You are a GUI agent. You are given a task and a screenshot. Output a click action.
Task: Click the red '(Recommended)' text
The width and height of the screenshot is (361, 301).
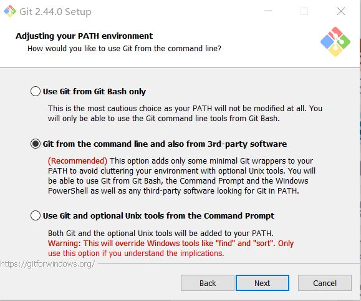click(77, 161)
